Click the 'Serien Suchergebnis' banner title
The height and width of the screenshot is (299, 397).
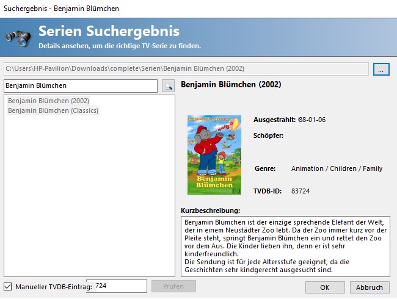click(109, 31)
